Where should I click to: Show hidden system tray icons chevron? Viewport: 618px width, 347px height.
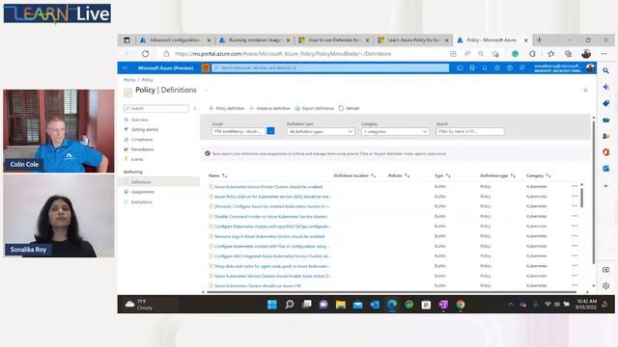point(511,305)
